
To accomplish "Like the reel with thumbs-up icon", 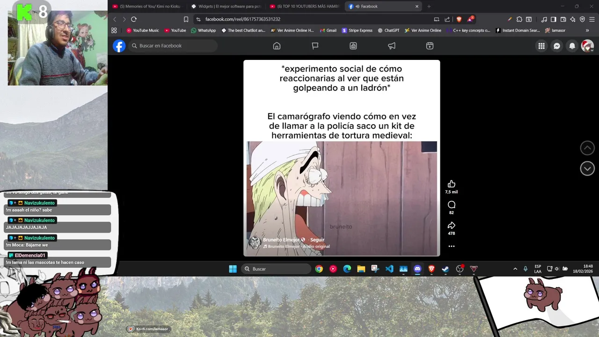I will click(451, 184).
